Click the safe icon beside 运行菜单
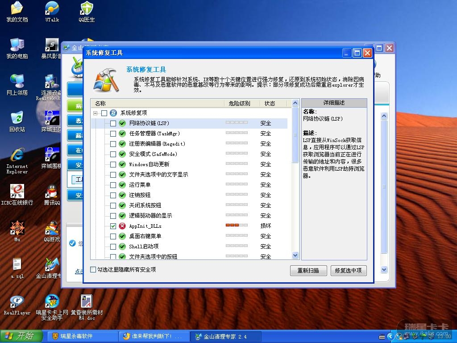 pyautogui.click(x=122, y=185)
